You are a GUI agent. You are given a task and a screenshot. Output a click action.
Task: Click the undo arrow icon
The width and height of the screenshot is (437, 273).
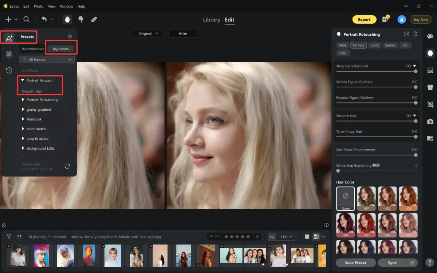[x=44, y=19]
